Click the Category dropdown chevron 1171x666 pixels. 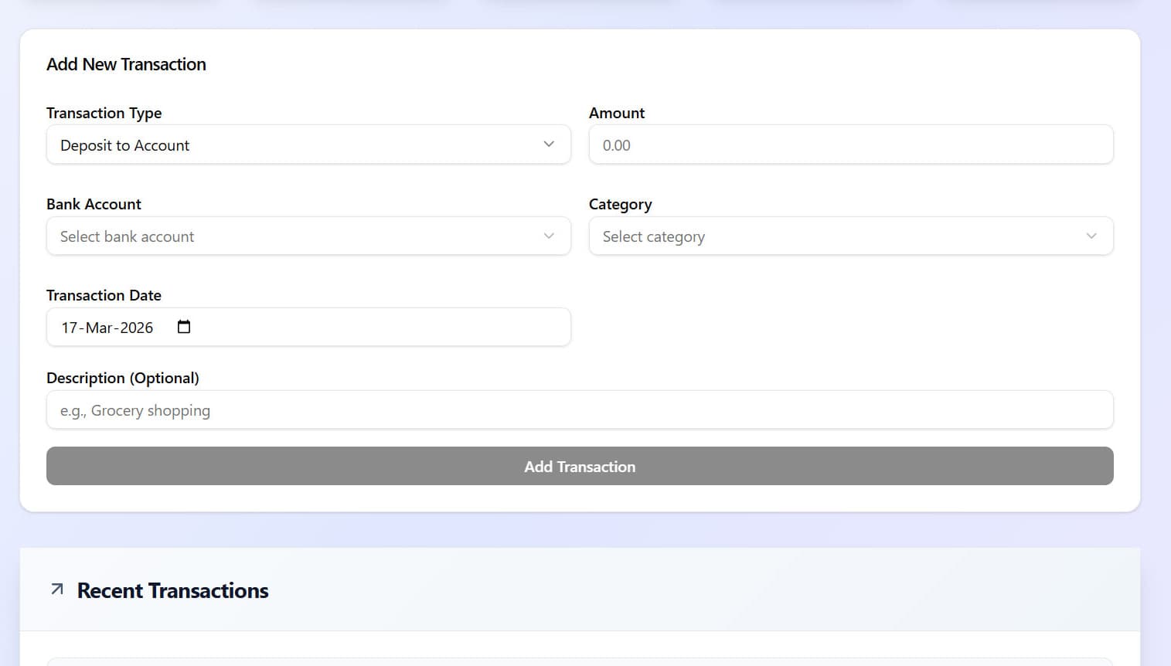pos(1091,236)
